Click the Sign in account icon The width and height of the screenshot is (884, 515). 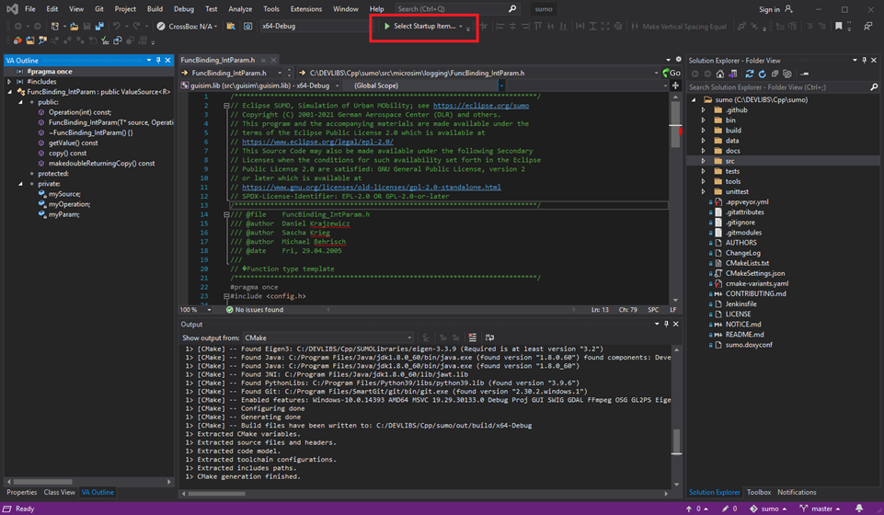tap(788, 9)
